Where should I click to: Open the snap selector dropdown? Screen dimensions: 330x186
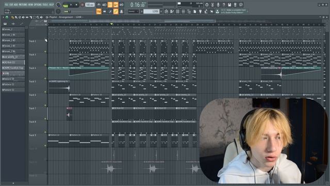133,11
